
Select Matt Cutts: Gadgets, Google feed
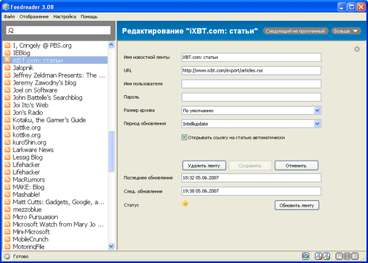55,202
